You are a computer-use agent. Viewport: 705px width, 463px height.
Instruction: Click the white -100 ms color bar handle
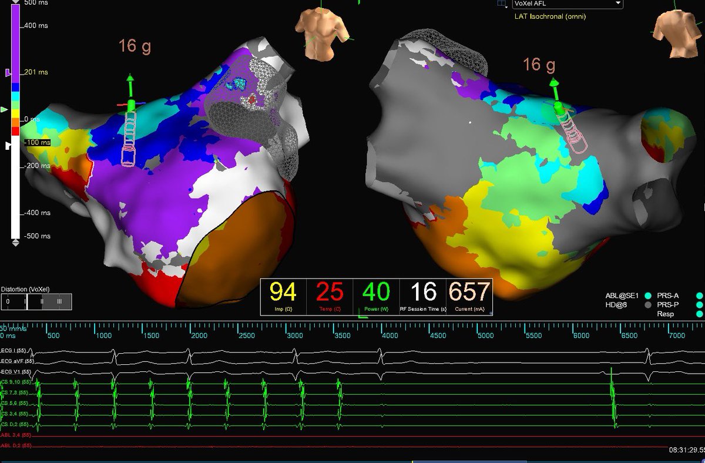pyautogui.click(x=8, y=145)
